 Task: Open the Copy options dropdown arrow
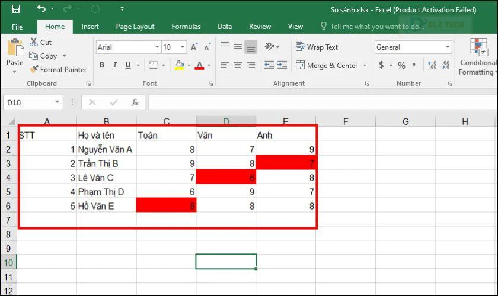pos(64,56)
